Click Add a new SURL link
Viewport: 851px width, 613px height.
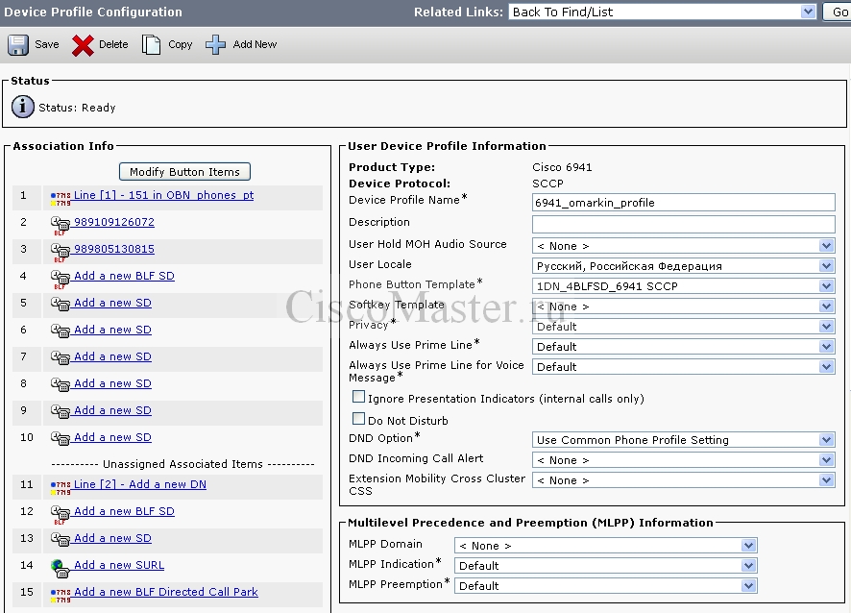click(x=119, y=565)
